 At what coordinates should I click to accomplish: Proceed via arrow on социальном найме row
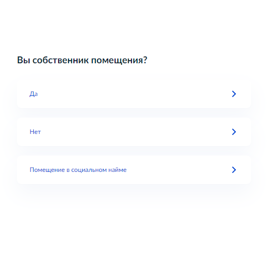click(234, 170)
